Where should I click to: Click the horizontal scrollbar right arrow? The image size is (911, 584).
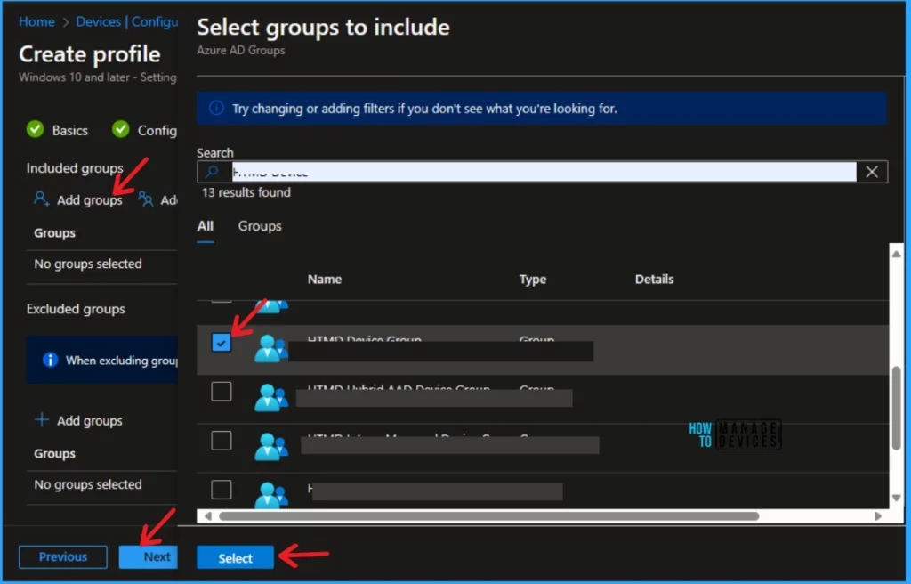pyautogui.click(x=877, y=516)
